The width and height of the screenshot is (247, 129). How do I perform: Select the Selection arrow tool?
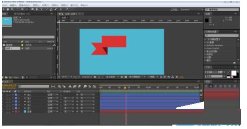pos(3,10)
